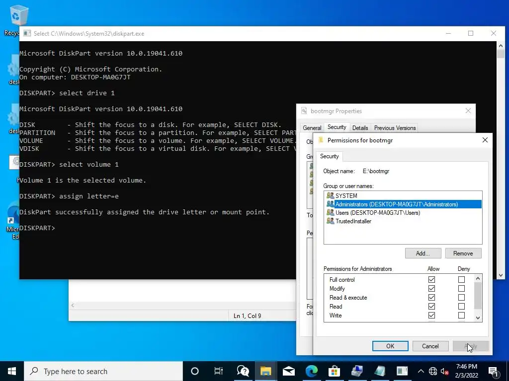
Task: Click Security tab in Permissions dialog
Action: pos(329,156)
